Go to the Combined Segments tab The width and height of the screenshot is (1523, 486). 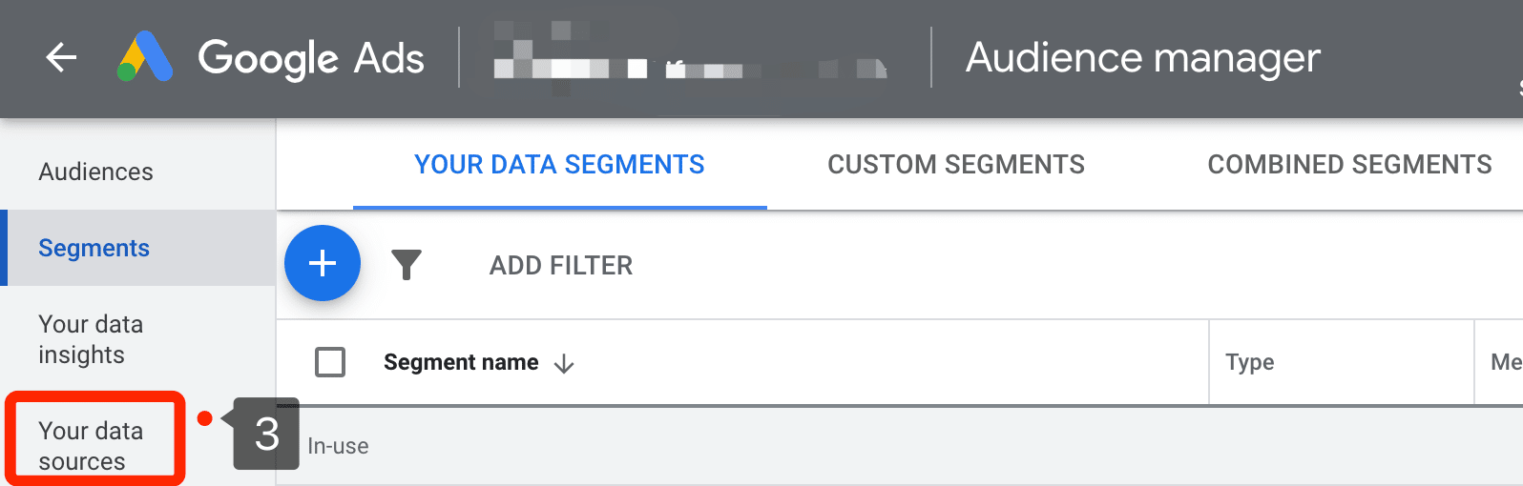pyautogui.click(x=1349, y=165)
